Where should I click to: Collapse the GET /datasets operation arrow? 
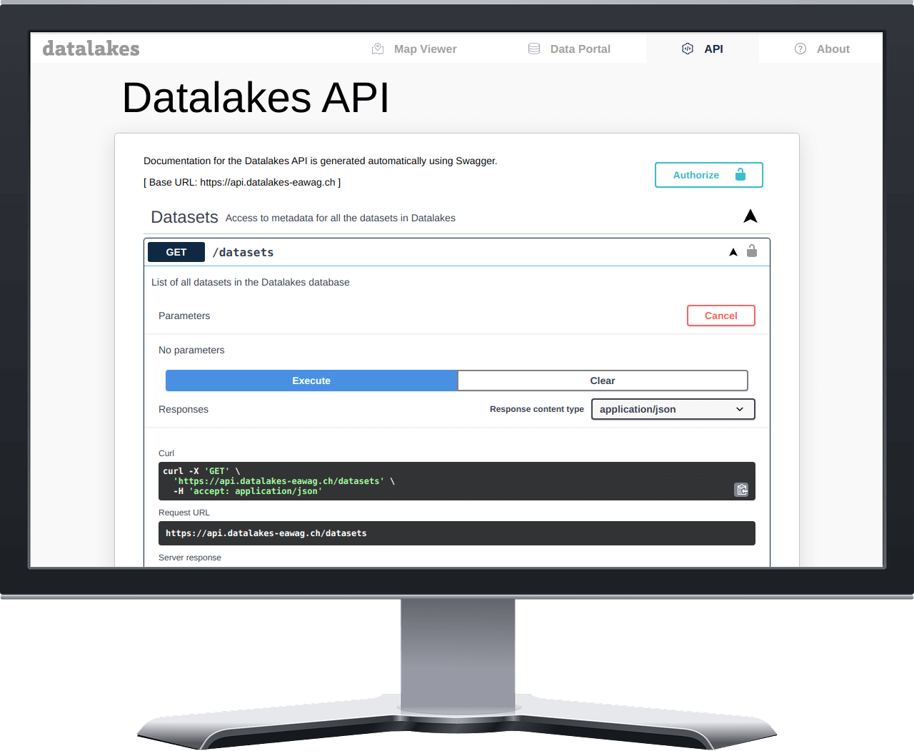click(x=733, y=252)
